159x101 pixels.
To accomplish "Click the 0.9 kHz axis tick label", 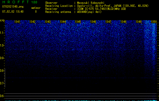I will pos(2,58).
